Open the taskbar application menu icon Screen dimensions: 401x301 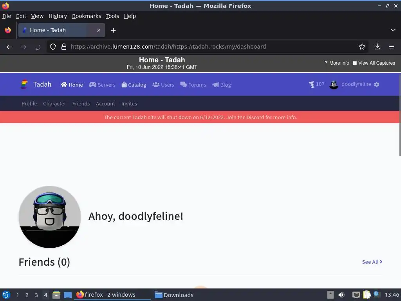(6, 295)
